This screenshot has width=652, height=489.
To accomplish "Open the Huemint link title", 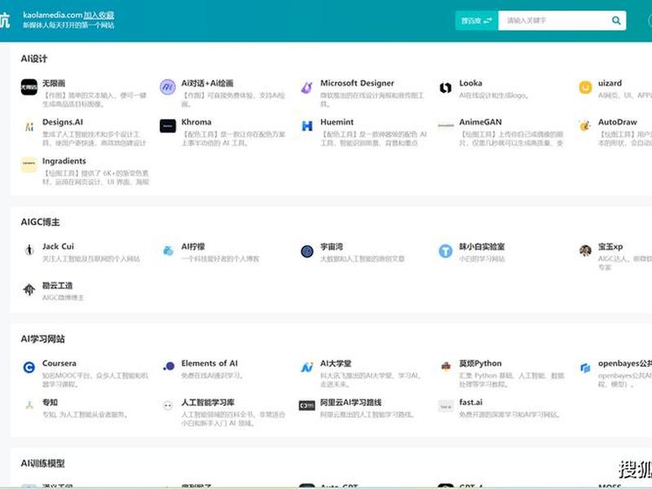I will pos(337,121).
